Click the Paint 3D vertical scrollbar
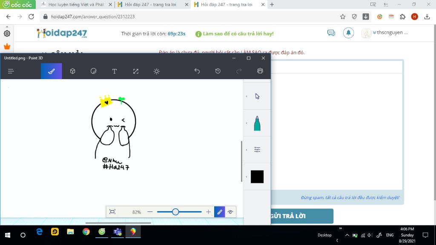The width and height of the screenshot is (436, 245). tap(241, 161)
